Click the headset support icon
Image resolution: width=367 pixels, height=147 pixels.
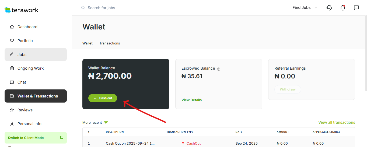click(x=329, y=8)
